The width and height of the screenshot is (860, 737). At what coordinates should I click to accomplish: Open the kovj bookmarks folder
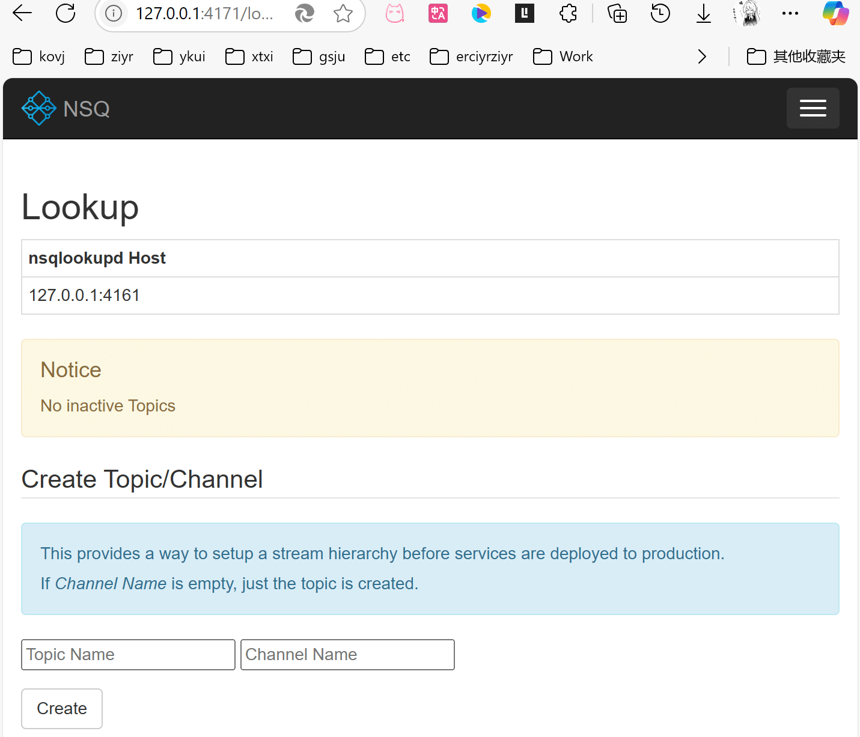point(39,57)
